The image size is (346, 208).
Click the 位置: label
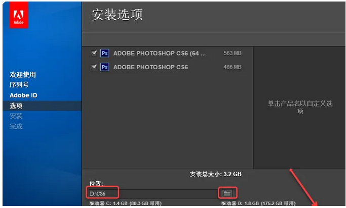pos(96,183)
